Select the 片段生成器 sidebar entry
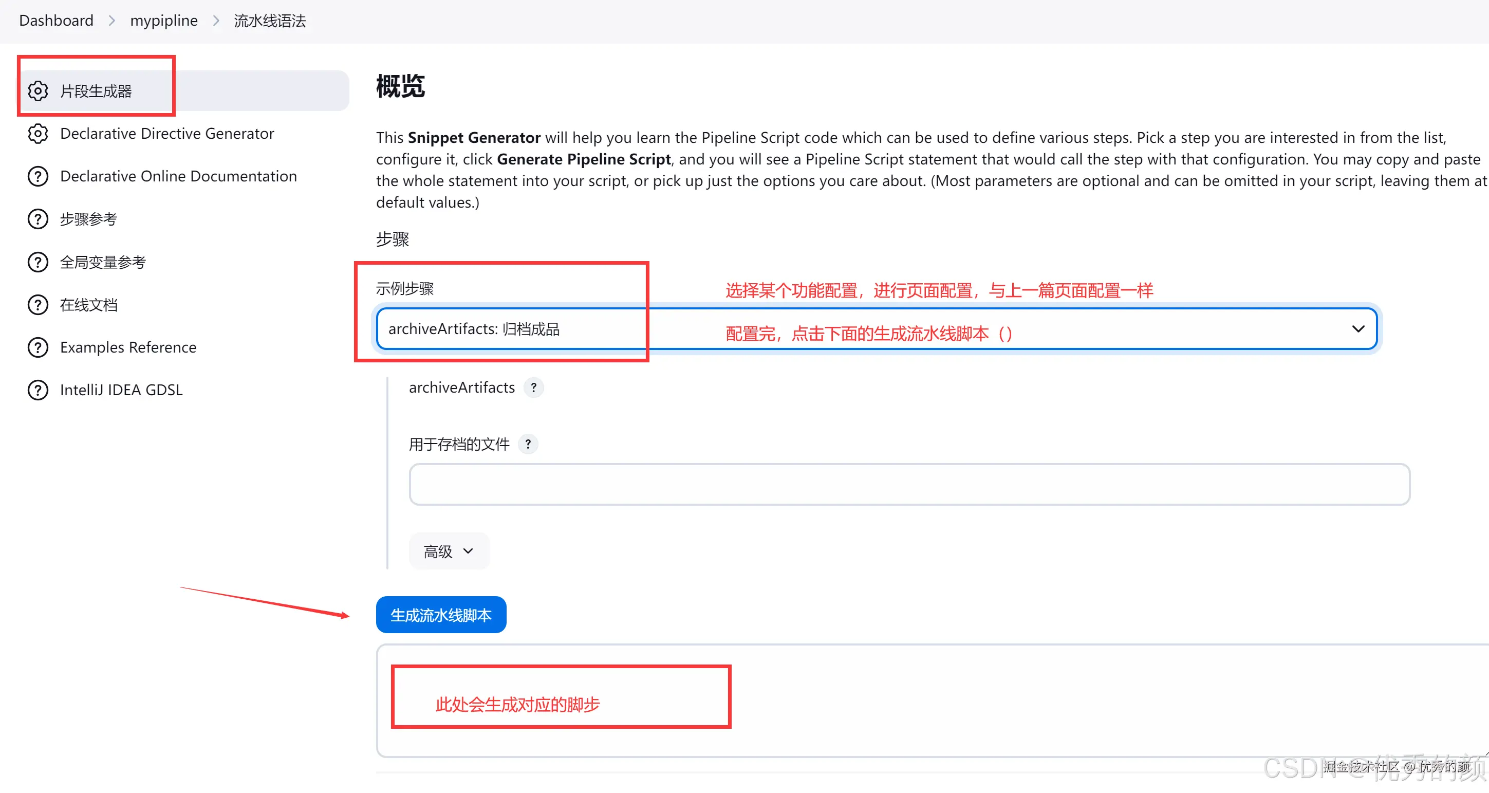 [97, 91]
